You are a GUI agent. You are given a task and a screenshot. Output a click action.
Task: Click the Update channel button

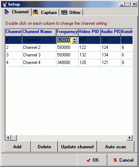point(77,147)
